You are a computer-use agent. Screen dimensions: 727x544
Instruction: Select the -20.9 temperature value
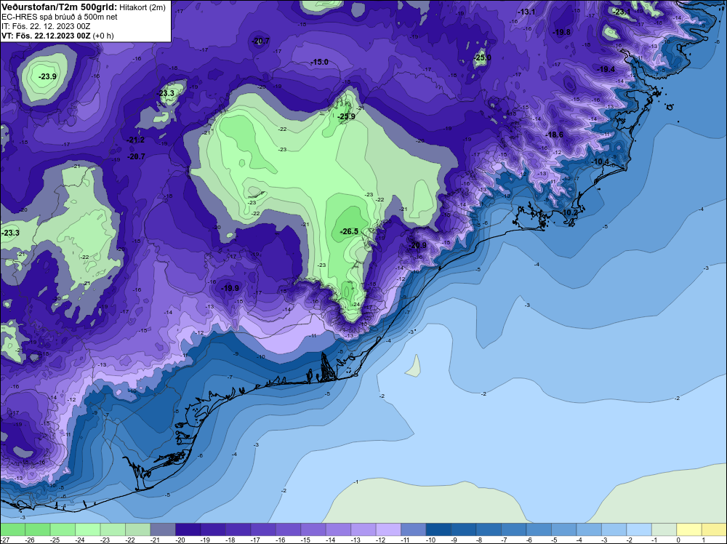[x=417, y=246]
